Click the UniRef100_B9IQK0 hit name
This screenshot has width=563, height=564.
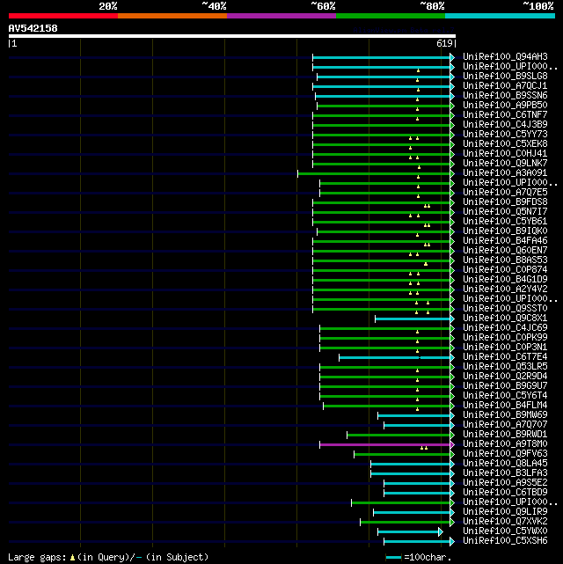(x=505, y=231)
